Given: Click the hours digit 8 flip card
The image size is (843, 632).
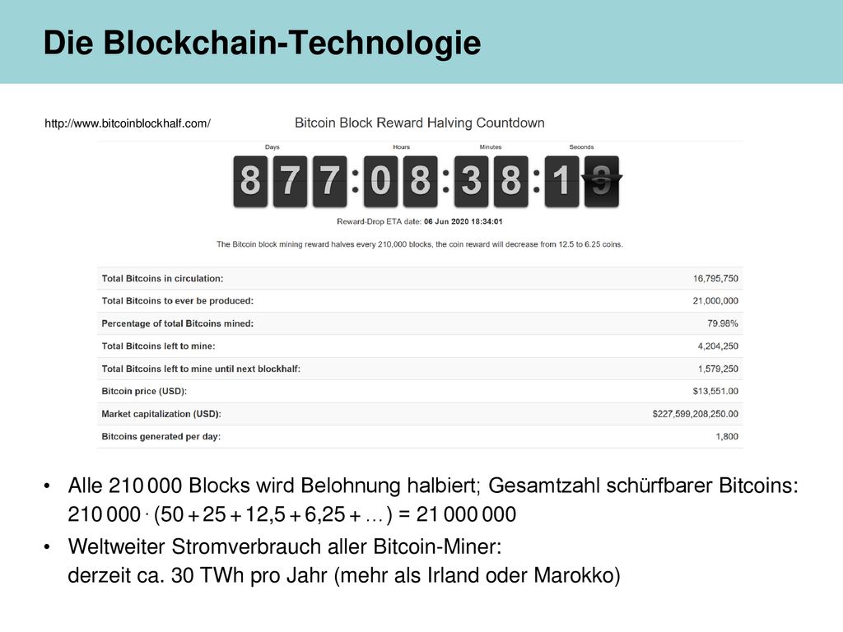Looking at the screenshot, I should coord(421,181).
